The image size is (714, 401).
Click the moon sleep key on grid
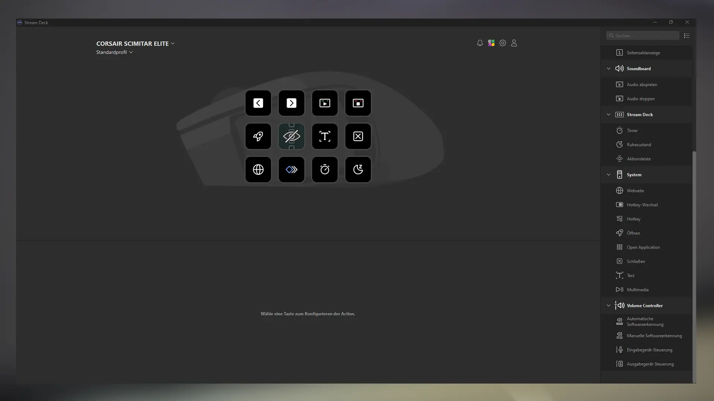coord(358,170)
